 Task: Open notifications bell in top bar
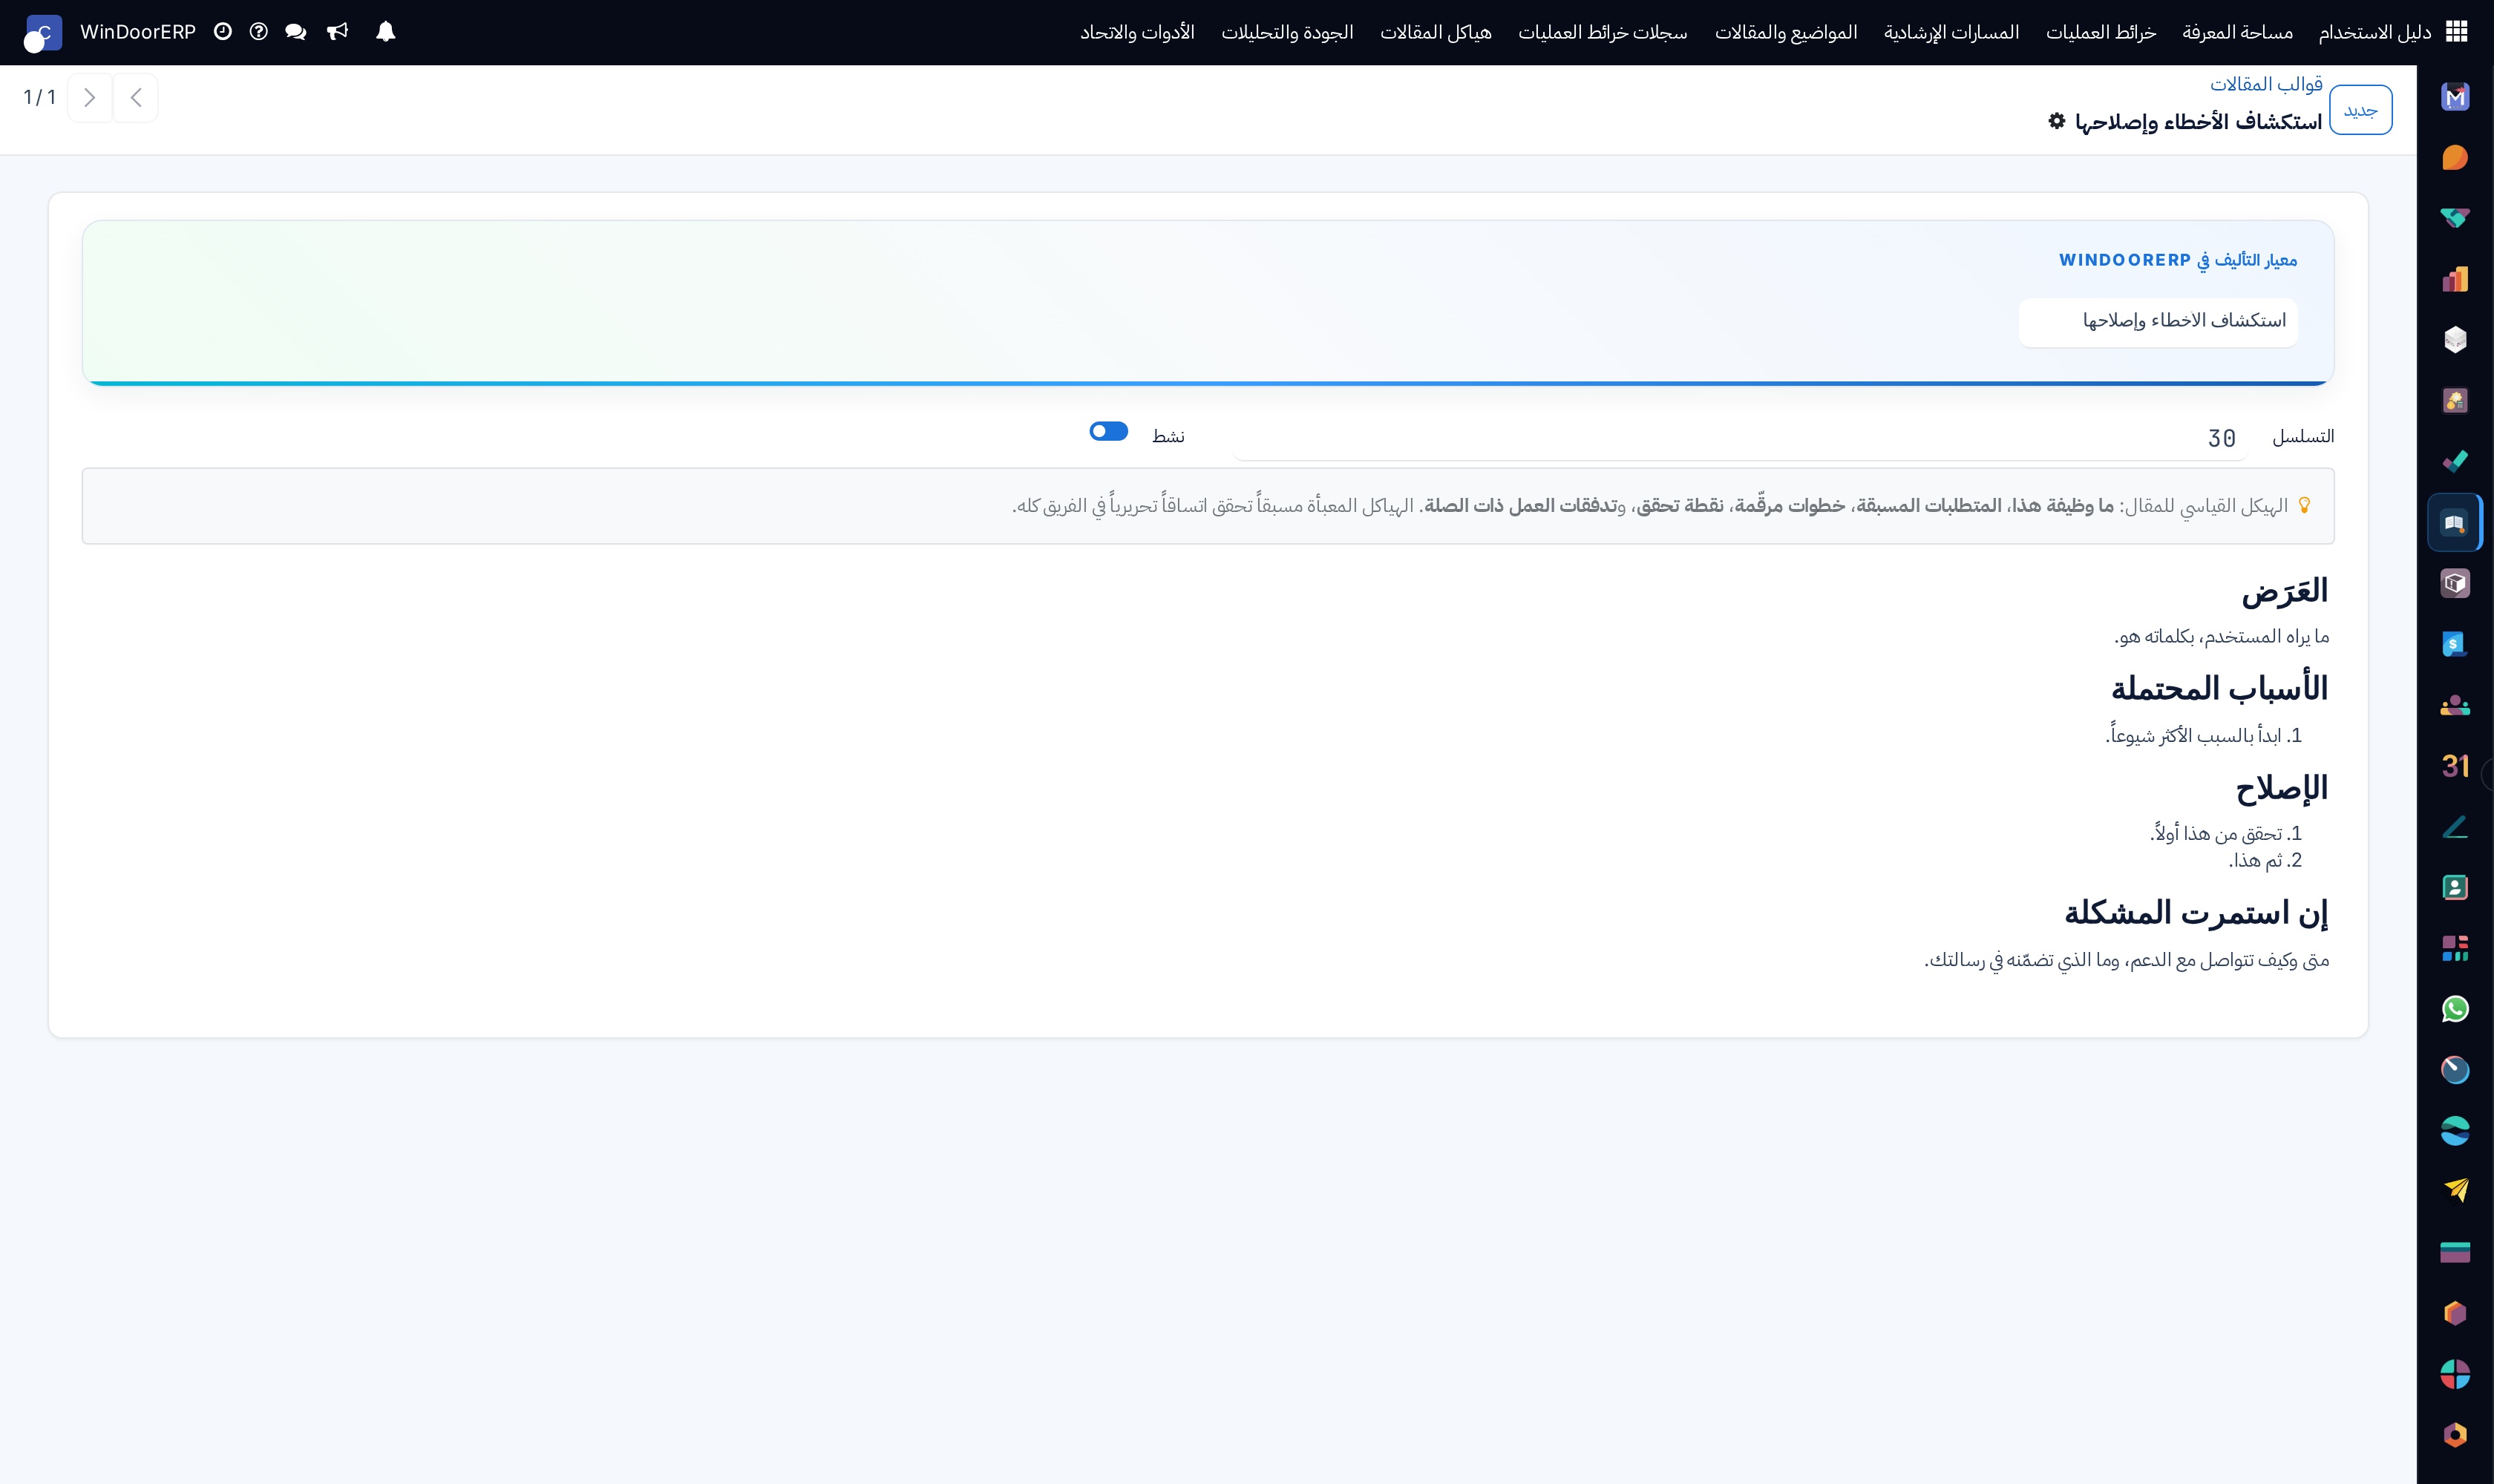tap(385, 32)
